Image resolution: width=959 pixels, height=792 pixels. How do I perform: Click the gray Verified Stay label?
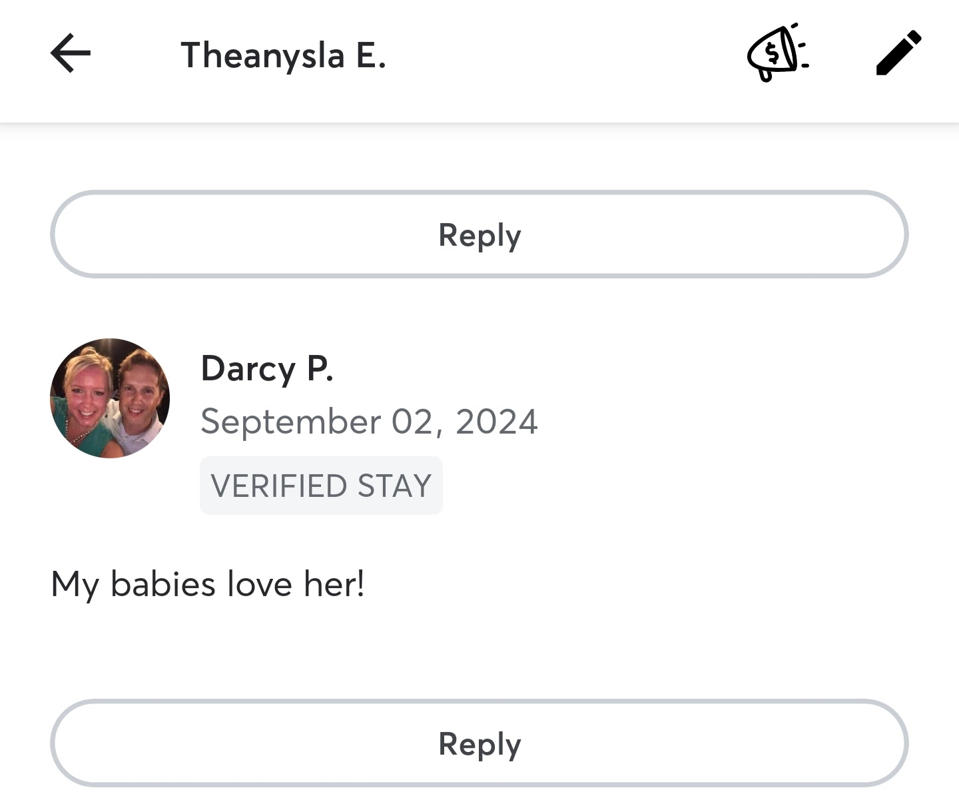click(x=321, y=486)
